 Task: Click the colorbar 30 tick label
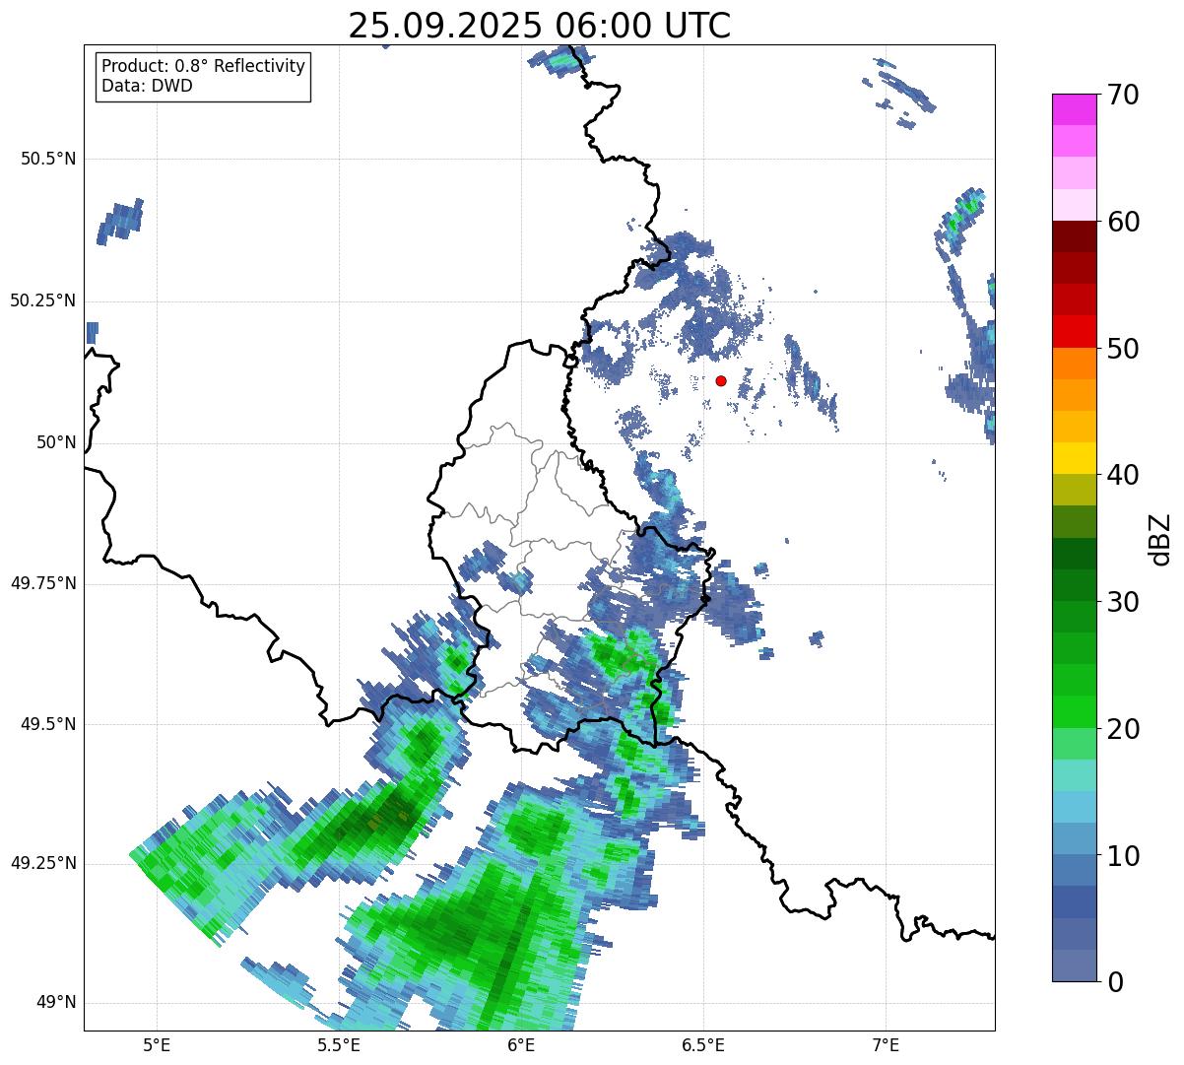click(x=1123, y=602)
